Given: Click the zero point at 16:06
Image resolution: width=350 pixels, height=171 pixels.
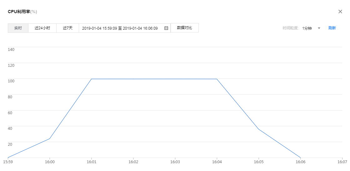Looking at the screenshot, I should 300,158.
